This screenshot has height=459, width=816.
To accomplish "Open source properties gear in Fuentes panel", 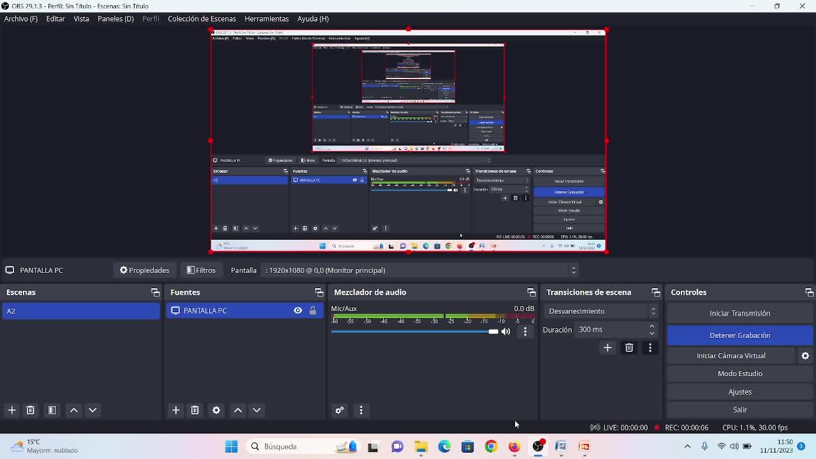I will tap(216, 410).
